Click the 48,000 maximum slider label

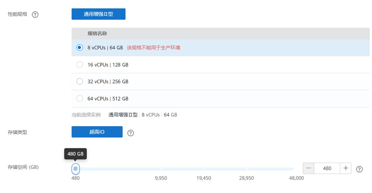[x=296, y=178]
